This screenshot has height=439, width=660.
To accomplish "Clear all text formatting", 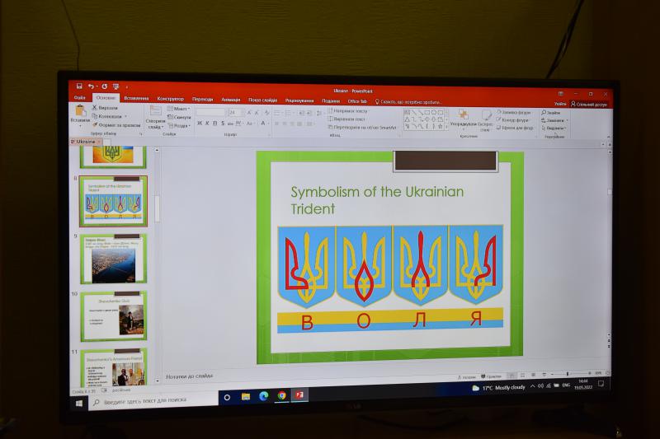I will coord(266,113).
